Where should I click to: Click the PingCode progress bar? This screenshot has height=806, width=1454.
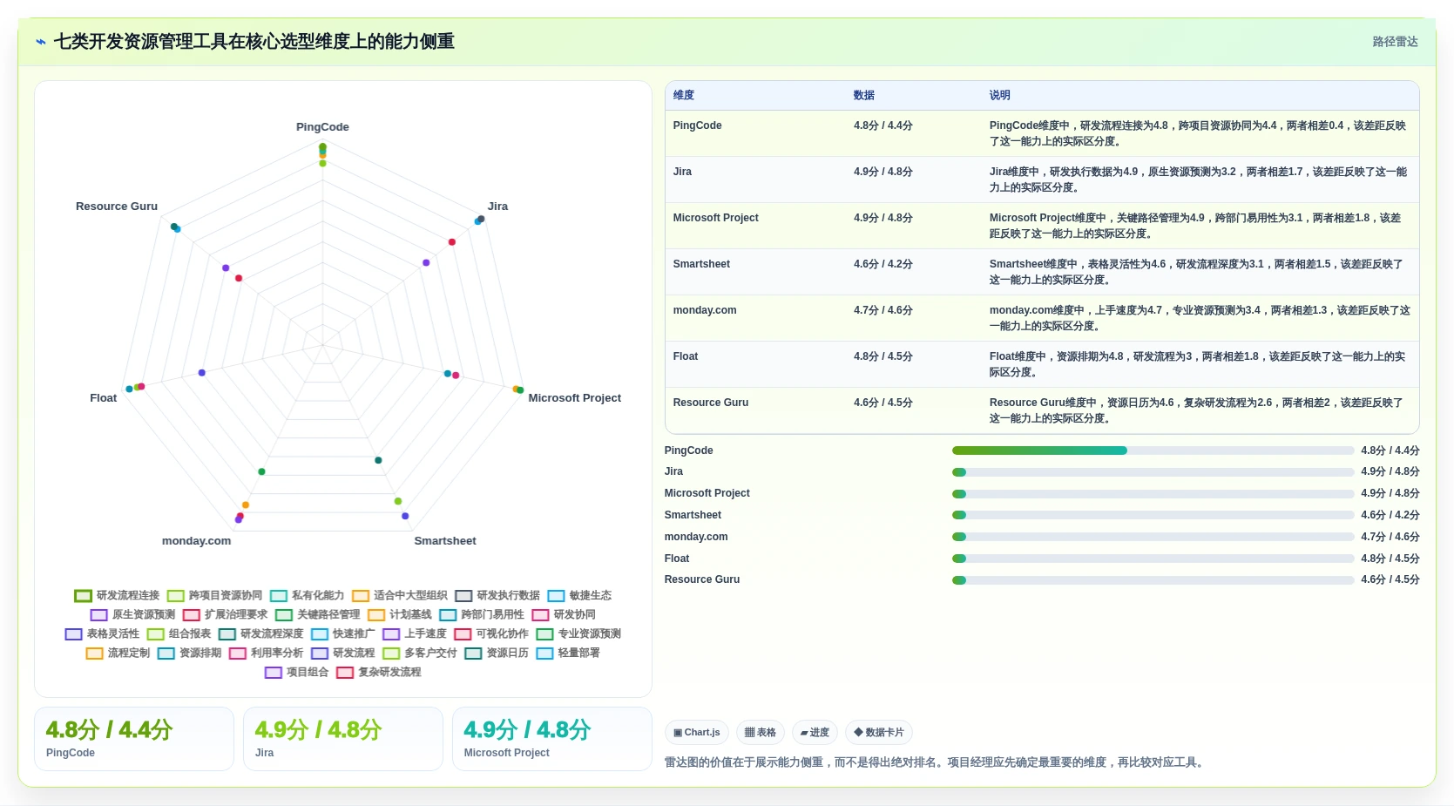click(x=1153, y=450)
